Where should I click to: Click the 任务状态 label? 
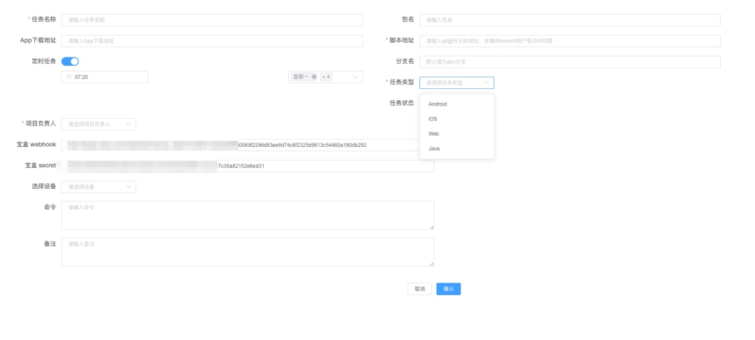point(401,103)
